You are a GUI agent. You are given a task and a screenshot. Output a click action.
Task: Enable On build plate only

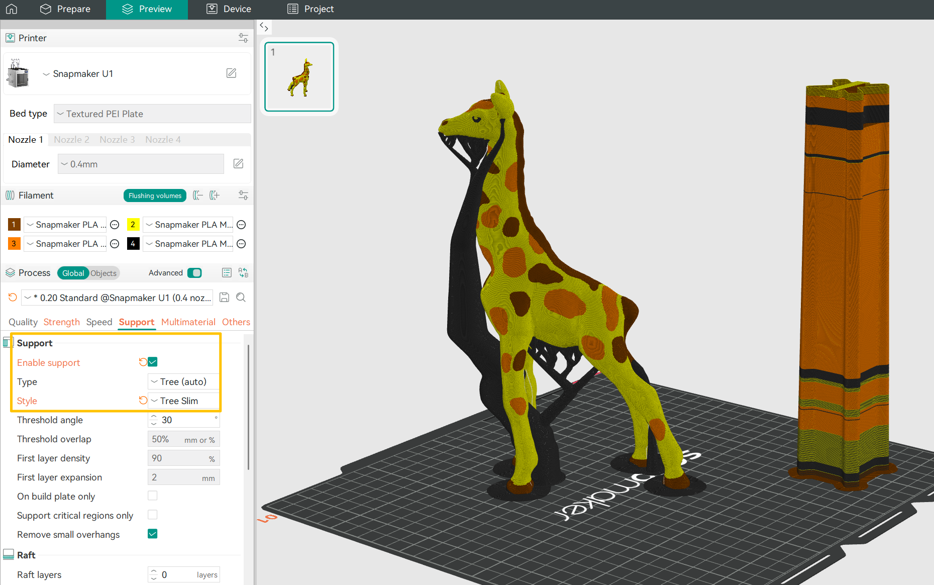153,496
